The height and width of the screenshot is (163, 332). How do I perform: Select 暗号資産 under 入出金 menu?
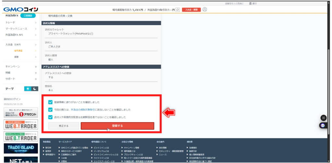[x=18, y=51]
